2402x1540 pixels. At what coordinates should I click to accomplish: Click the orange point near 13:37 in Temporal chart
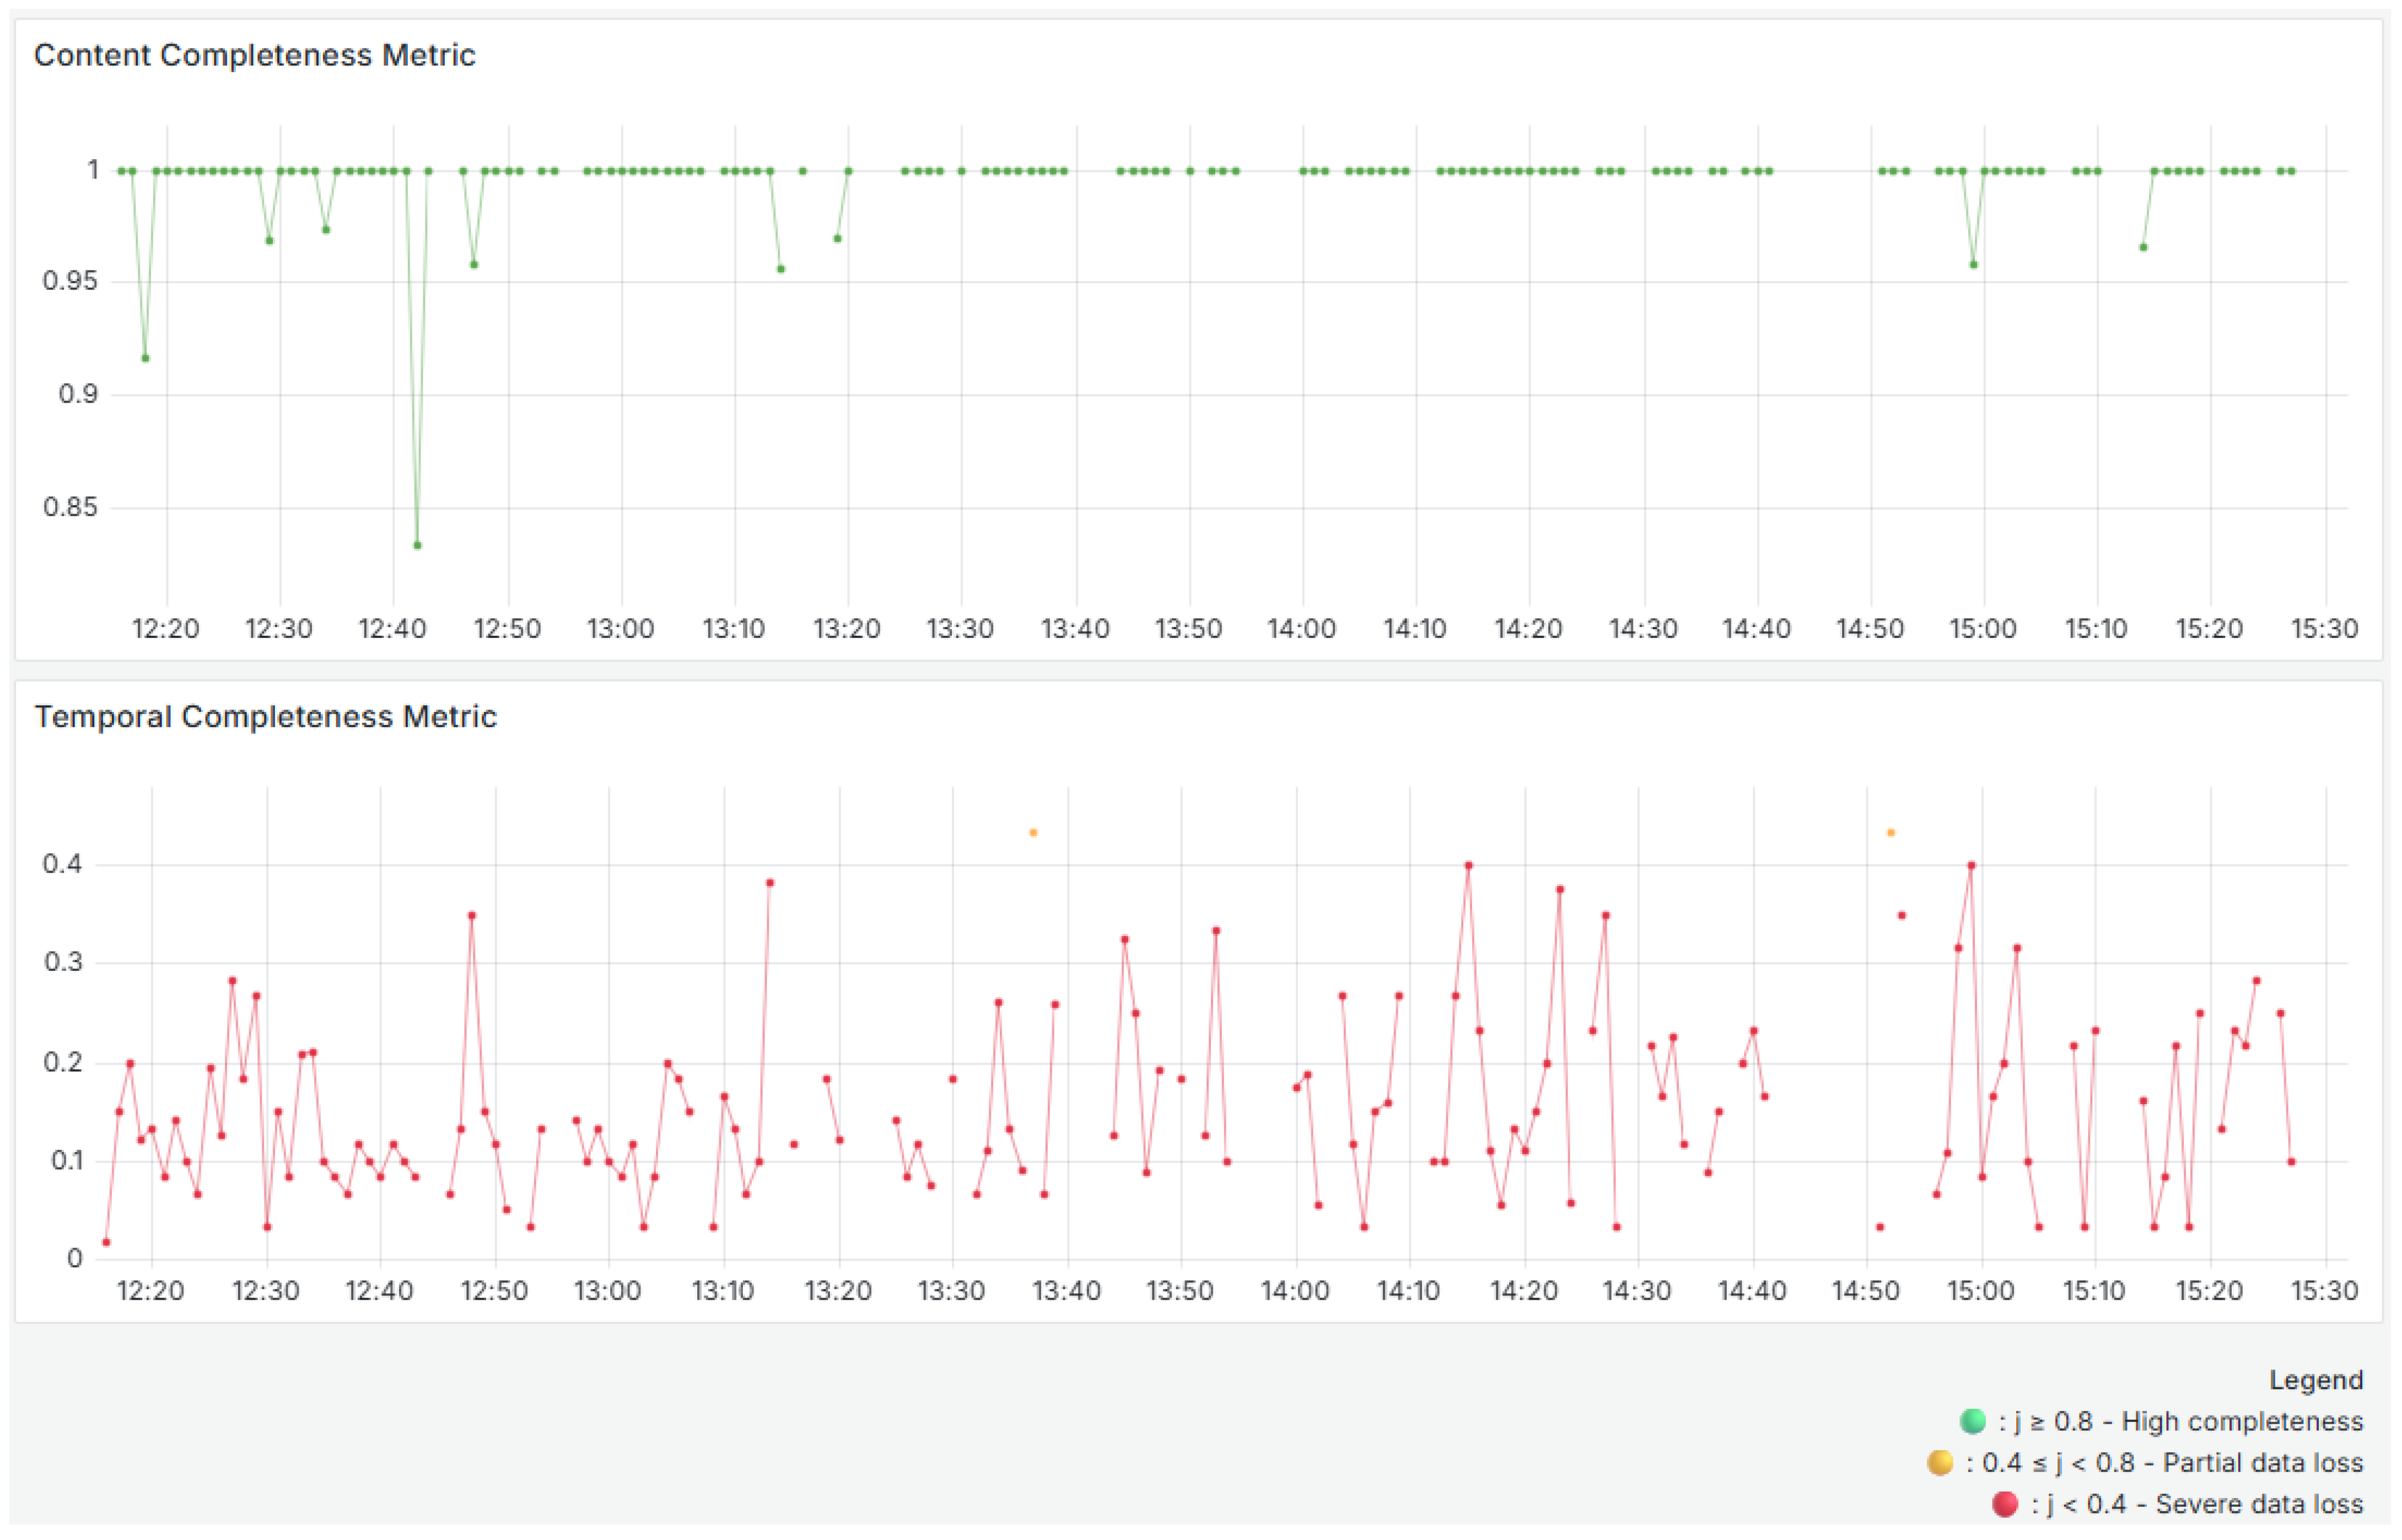1033,833
